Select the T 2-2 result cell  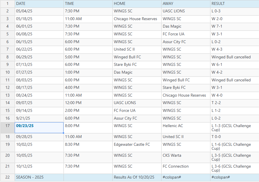point(234,103)
